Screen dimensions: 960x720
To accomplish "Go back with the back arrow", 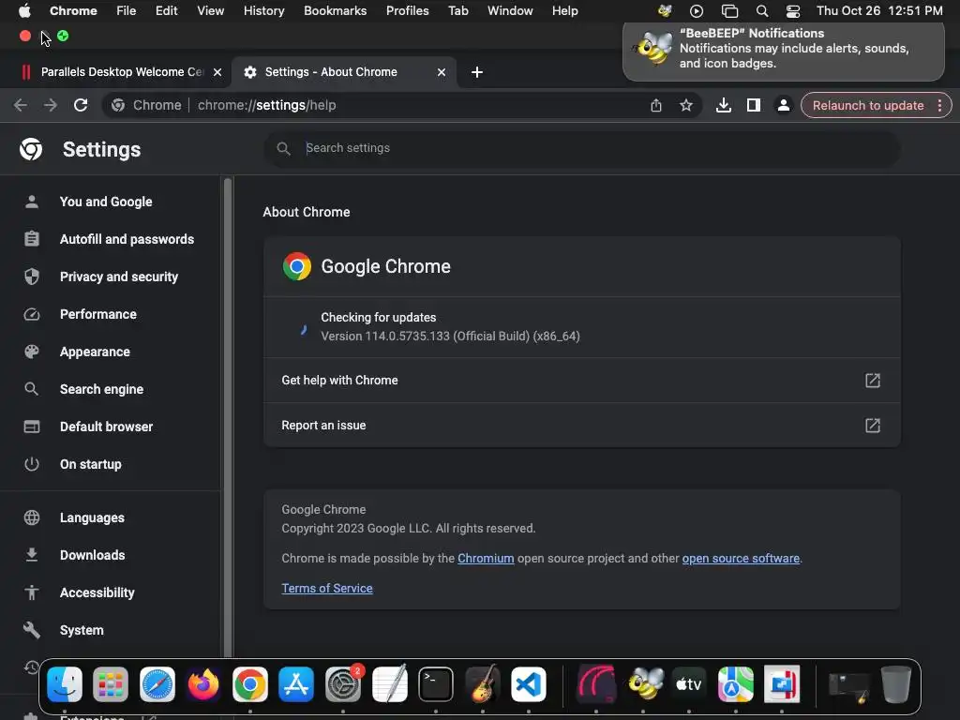I will (21, 105).
